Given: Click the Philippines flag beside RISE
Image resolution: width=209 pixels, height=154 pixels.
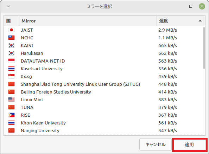Looking at the screenshot, I should (11, 115).
